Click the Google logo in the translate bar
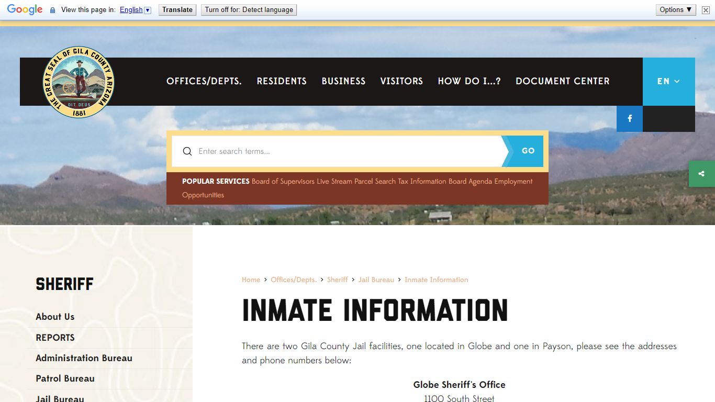Screen dimensions: 715x402 coord(25,9)
